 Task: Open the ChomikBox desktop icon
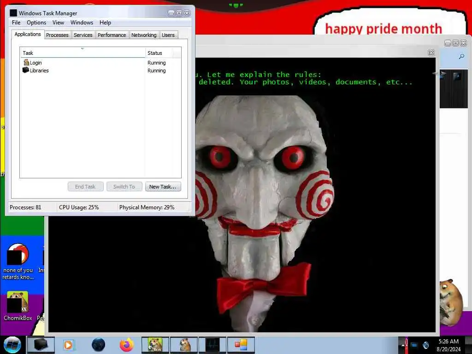pyautogui.click(x=18, y=306)
